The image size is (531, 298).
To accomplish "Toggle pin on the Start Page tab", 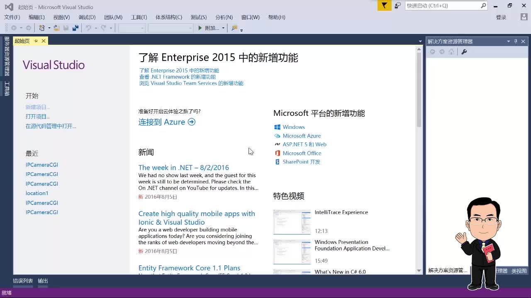I will 36,41.
